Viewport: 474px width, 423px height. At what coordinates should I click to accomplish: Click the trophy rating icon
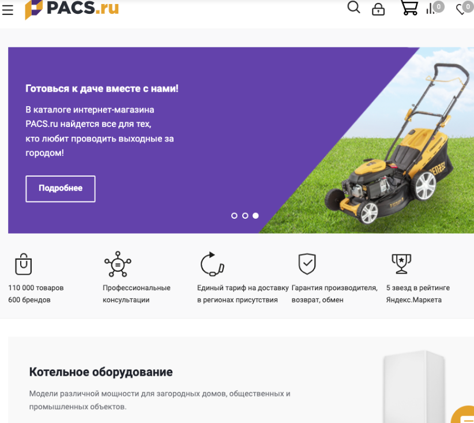click(x=401, y=264)
